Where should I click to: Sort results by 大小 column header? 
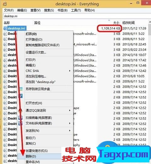116,23
